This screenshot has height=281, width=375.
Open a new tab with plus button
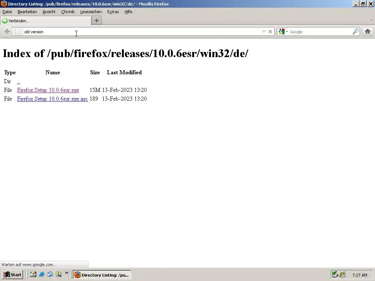(97, 20)
